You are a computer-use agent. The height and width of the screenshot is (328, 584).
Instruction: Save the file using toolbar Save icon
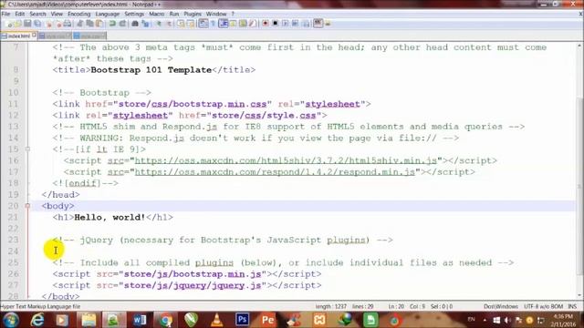(27, 24)
